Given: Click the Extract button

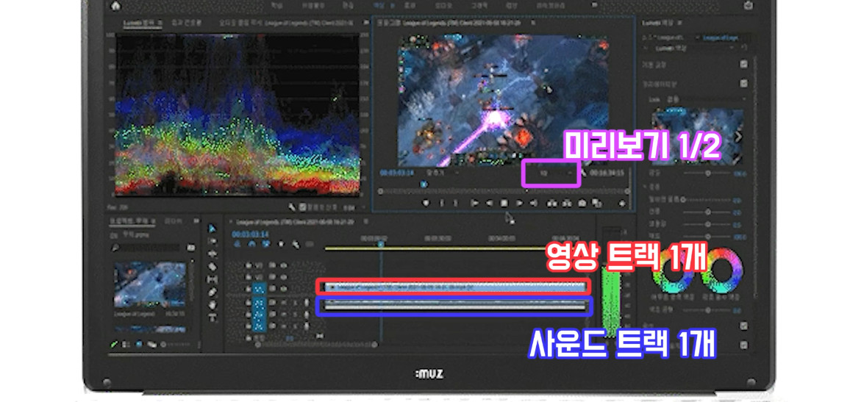Looking at the screenshot, I should click(x=567, y=203).
